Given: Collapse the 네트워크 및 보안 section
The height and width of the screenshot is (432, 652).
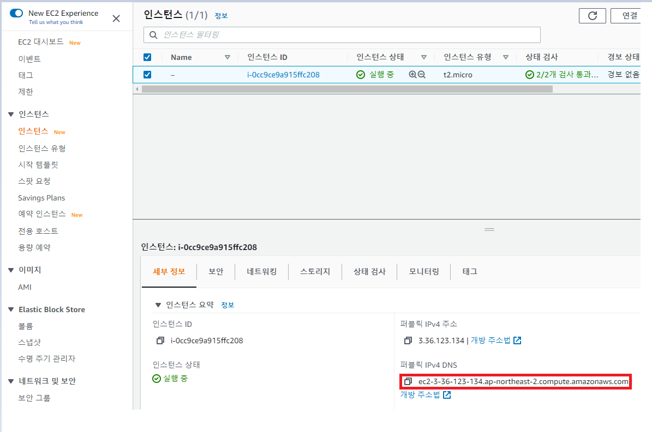Looking at the screenshot, I should (x=11, y=381).
